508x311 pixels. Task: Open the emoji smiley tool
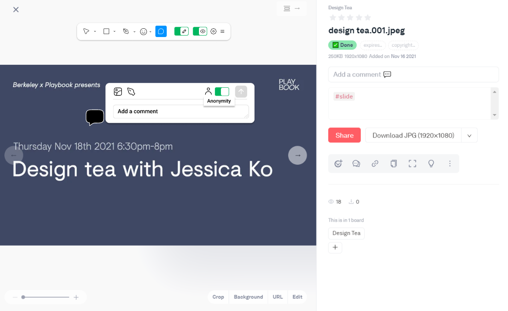coord(143,31)
